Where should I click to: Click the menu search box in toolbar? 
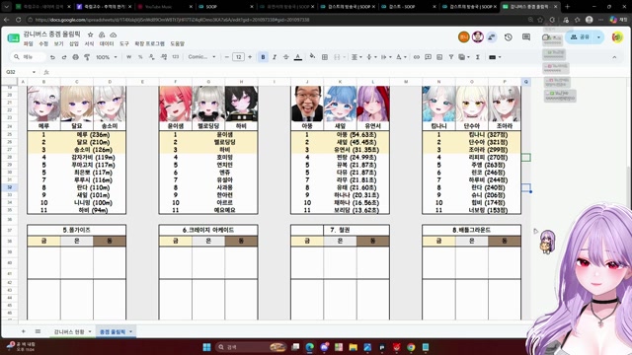tap(29, 57)
